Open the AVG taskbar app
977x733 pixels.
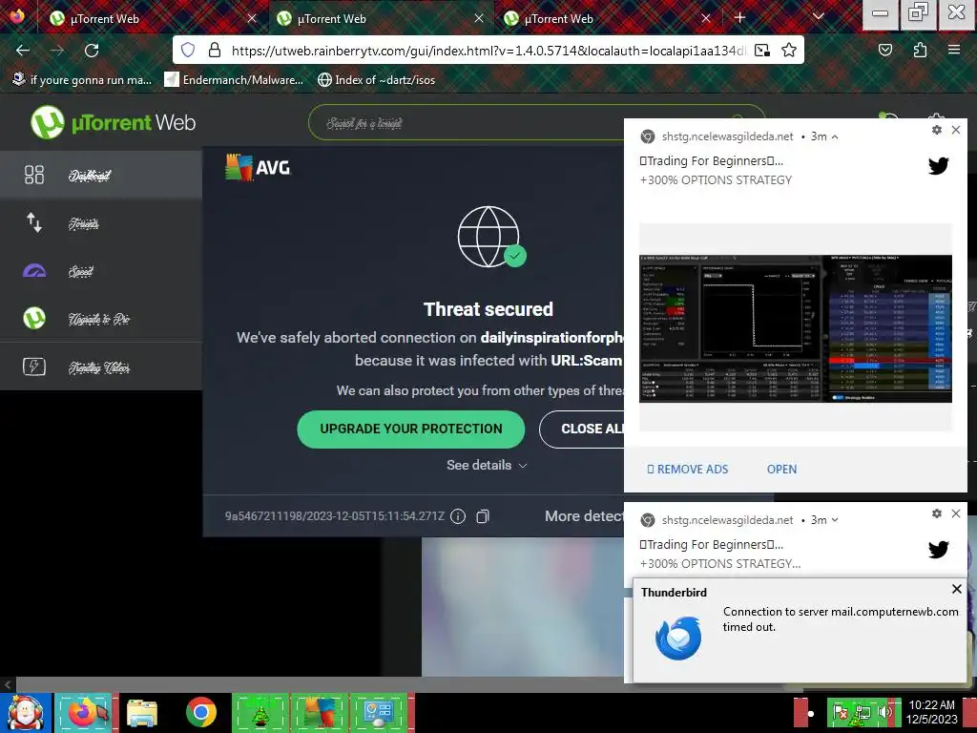tap(319, 712)
